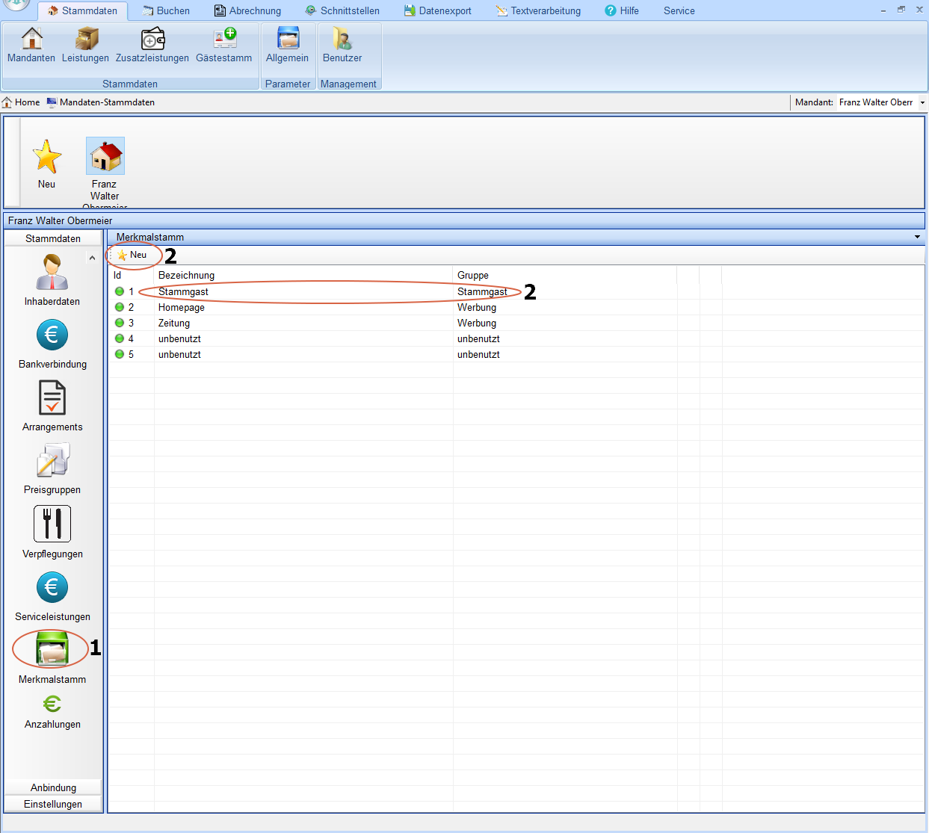Toggle green status dot of Zeitung row
This screenshot has height=833, width=929.
120,323
